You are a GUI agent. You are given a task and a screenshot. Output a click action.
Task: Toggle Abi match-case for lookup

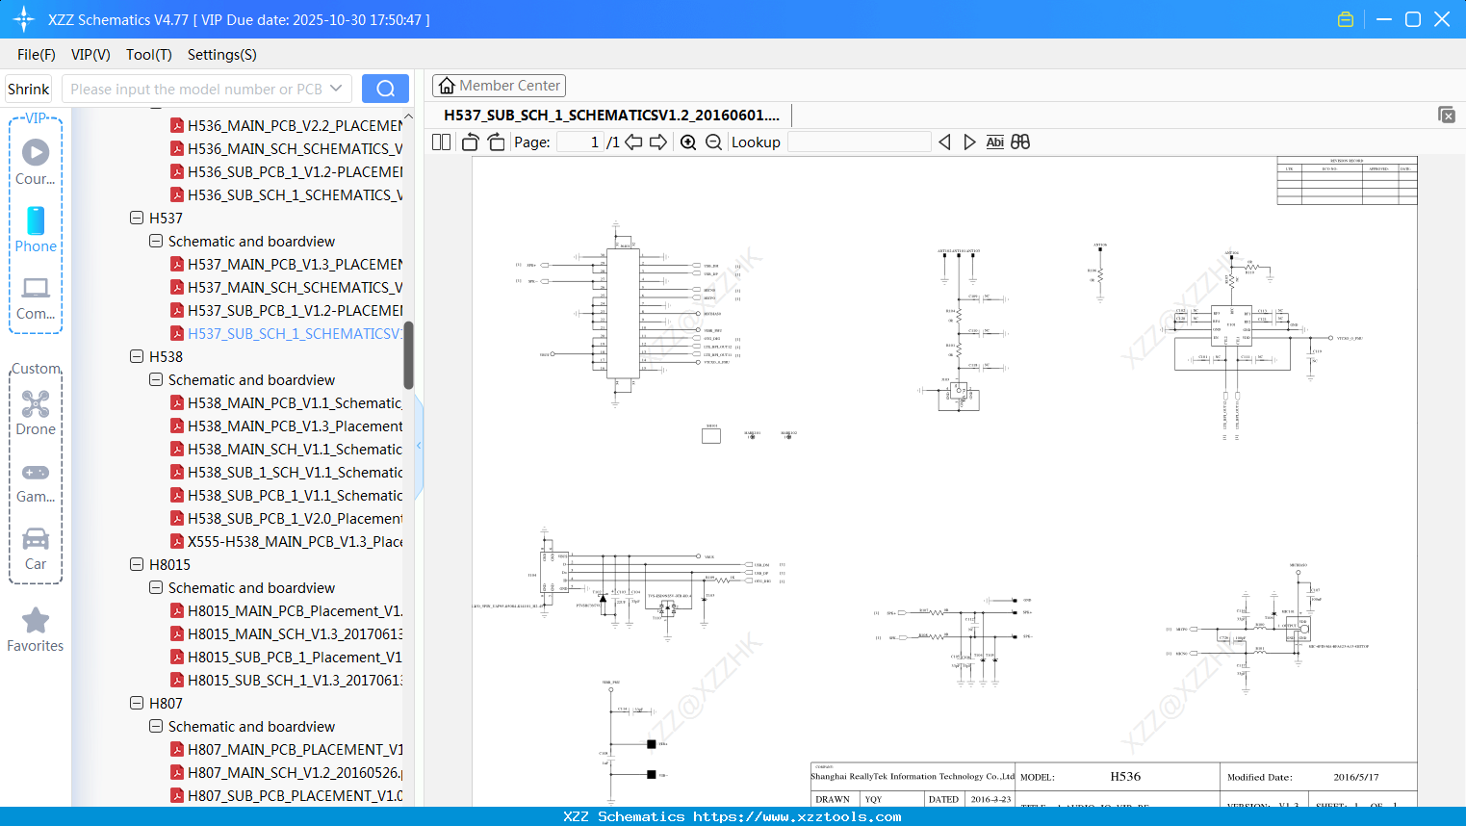point(994,142)
